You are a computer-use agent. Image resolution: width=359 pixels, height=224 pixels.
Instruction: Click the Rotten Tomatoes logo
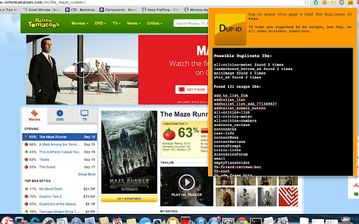click(x=44, y=24)
